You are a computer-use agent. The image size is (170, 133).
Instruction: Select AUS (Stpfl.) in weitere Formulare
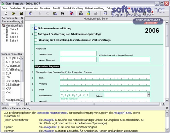pos(11,58)
